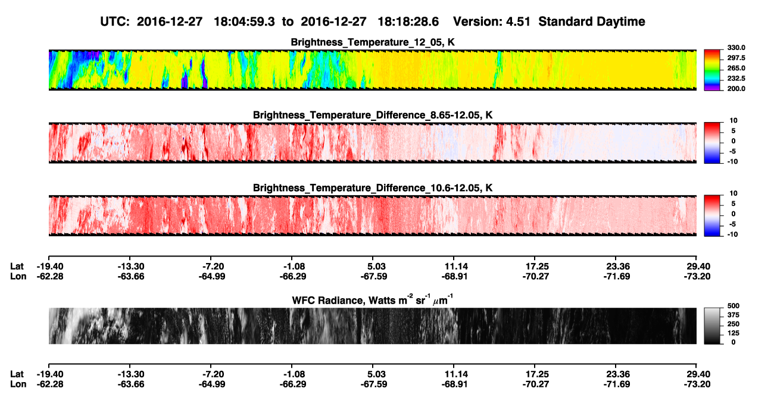The height and width of the screenshot is (397, 774).
Task: Click the '297.5' colorbar tick label
Action: pyautogui.click(x=736, y=58)
